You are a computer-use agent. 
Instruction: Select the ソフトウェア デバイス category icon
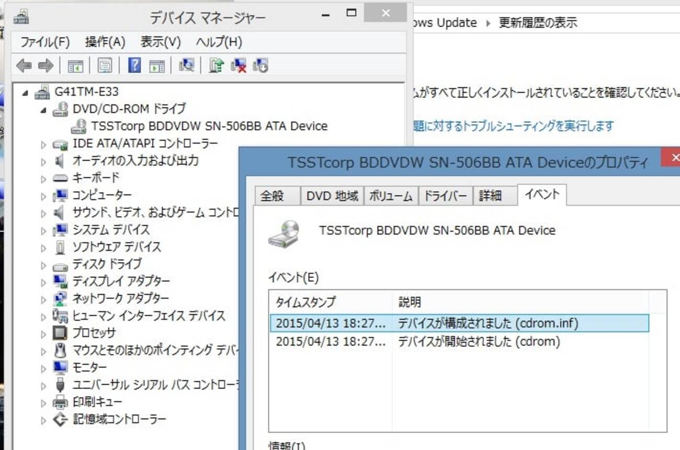pos(61,247)
